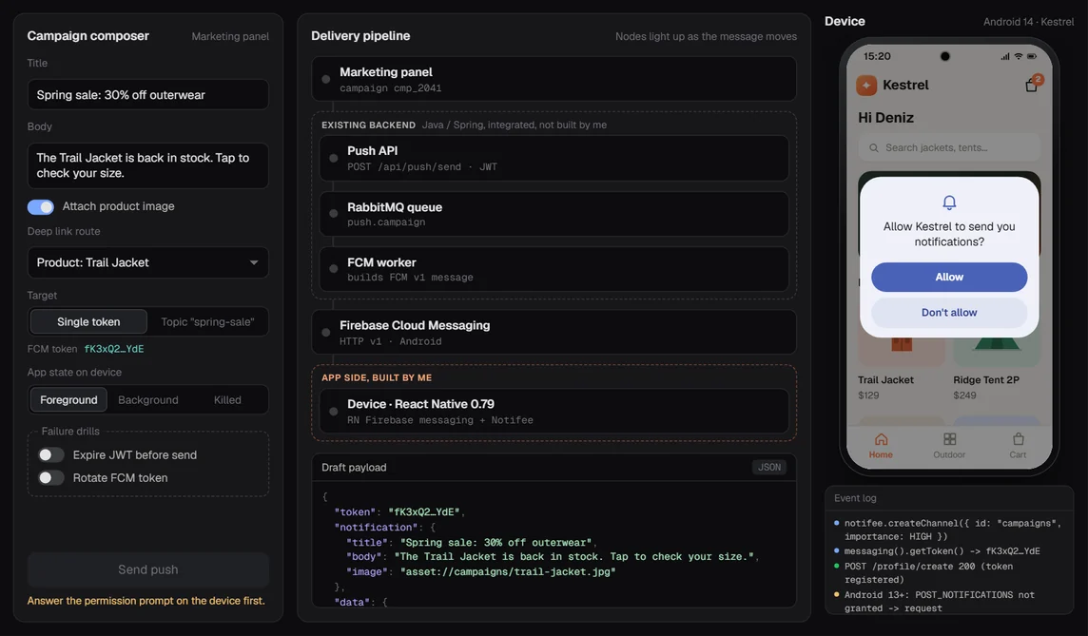Image resolution: width=1088 pixels, height=636 pixels.
Task: Click the status dot of the RabbitMQ queue node
Action: point(334,214)
